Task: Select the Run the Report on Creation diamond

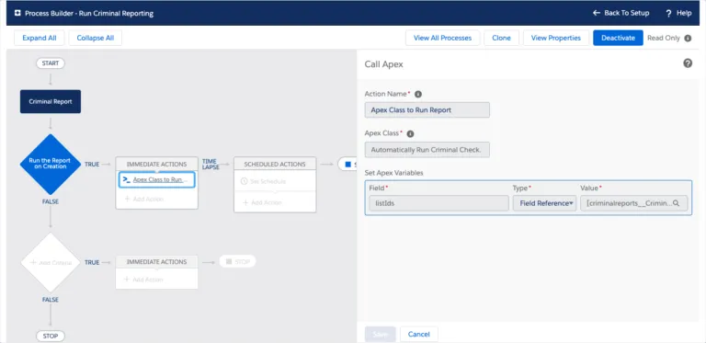Action: (51, 164)
